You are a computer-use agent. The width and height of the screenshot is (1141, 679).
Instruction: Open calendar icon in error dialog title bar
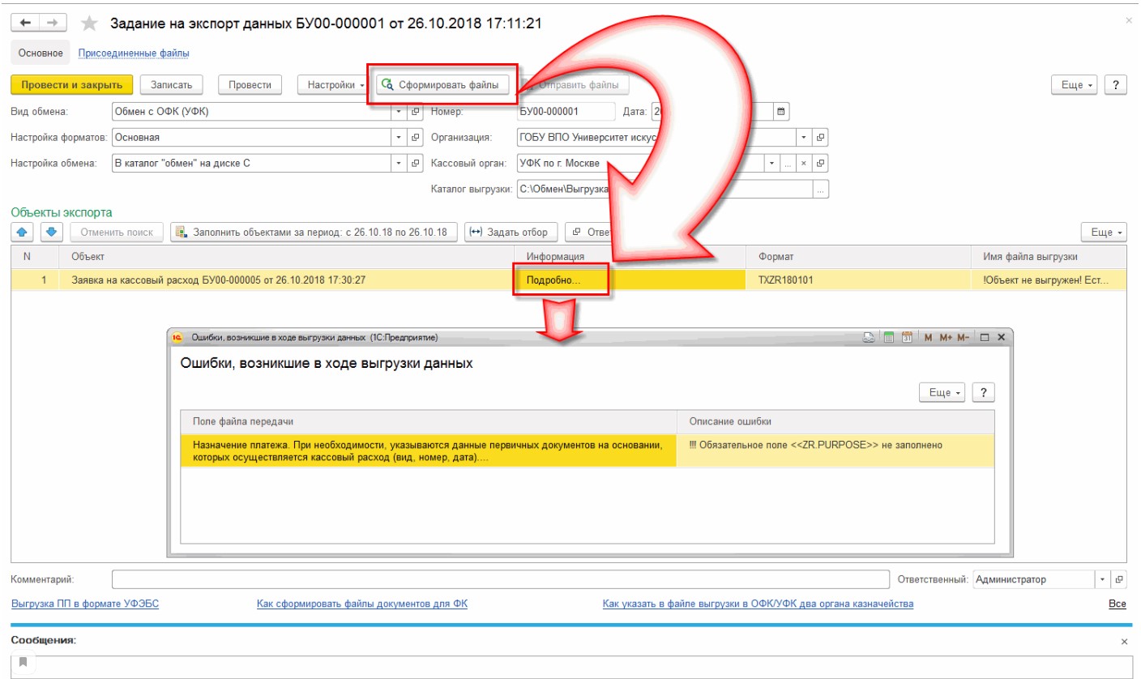[x=907, y=337]
